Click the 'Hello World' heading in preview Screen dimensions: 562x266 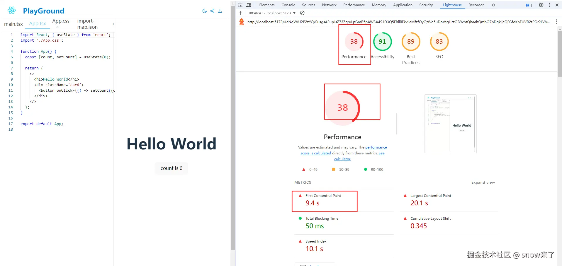click(x=172, y=144)
